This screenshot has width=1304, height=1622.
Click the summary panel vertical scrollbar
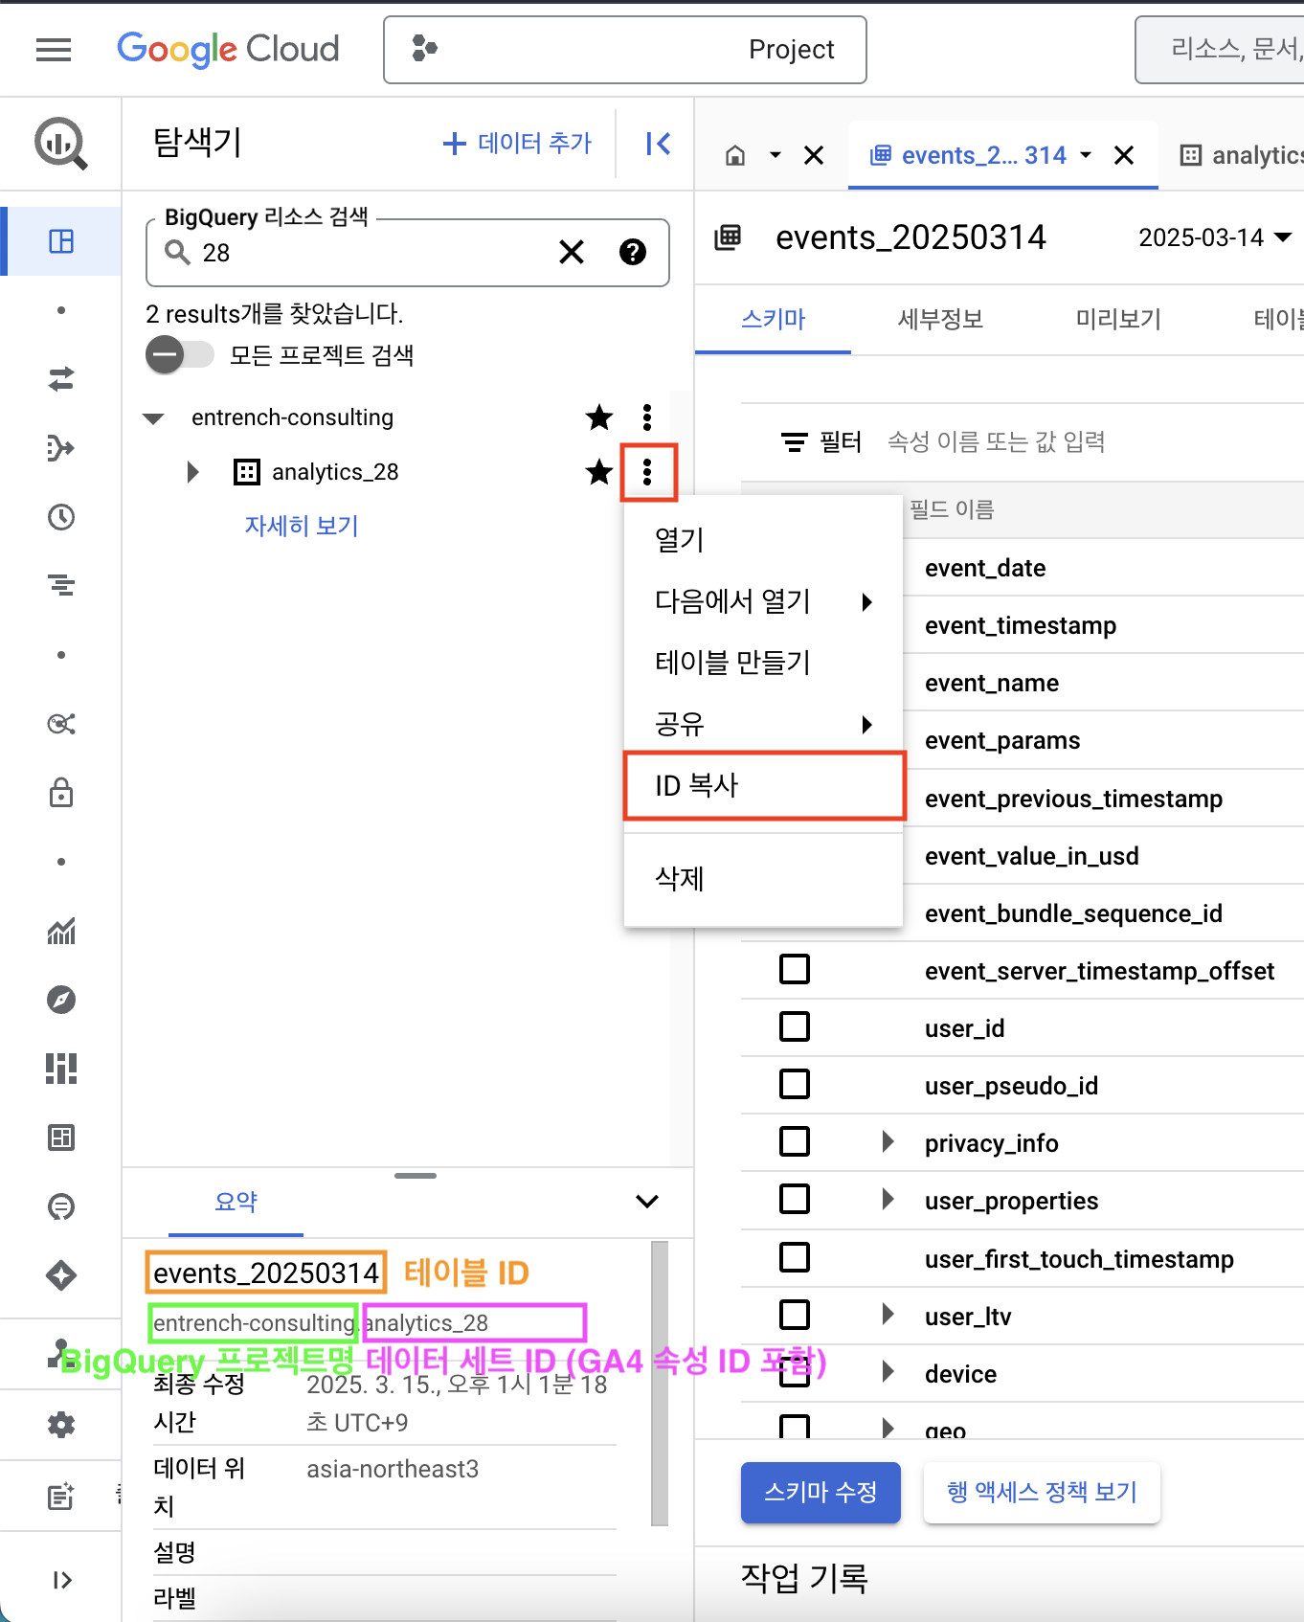tap(659, 1384)
